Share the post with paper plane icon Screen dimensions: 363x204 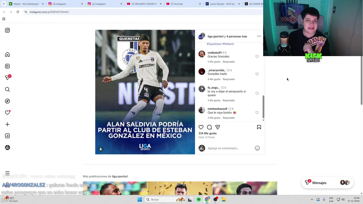[x=218, y=127]
